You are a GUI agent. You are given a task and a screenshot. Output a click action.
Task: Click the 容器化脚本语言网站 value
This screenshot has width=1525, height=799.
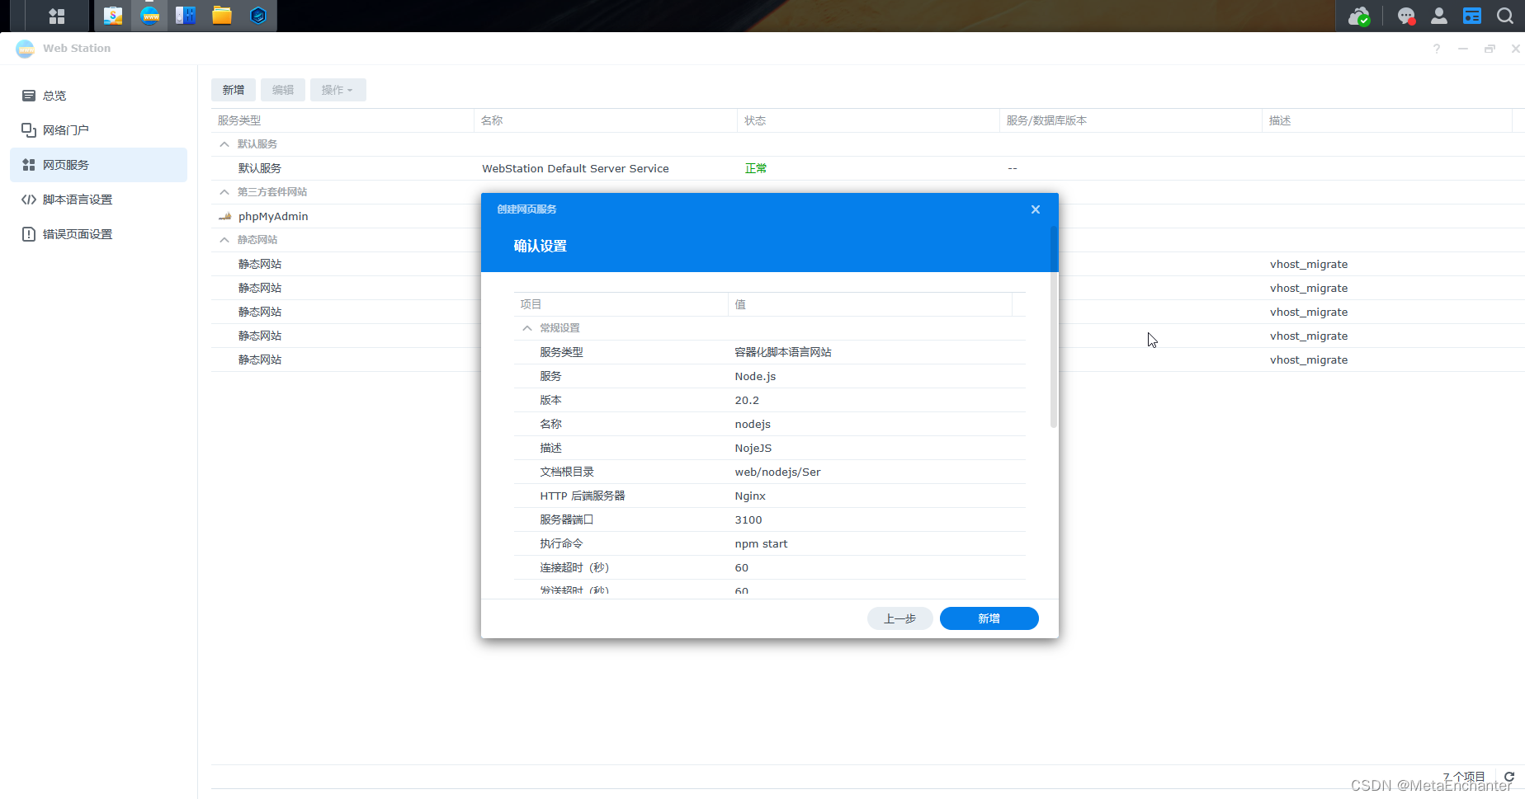[783, 352]
